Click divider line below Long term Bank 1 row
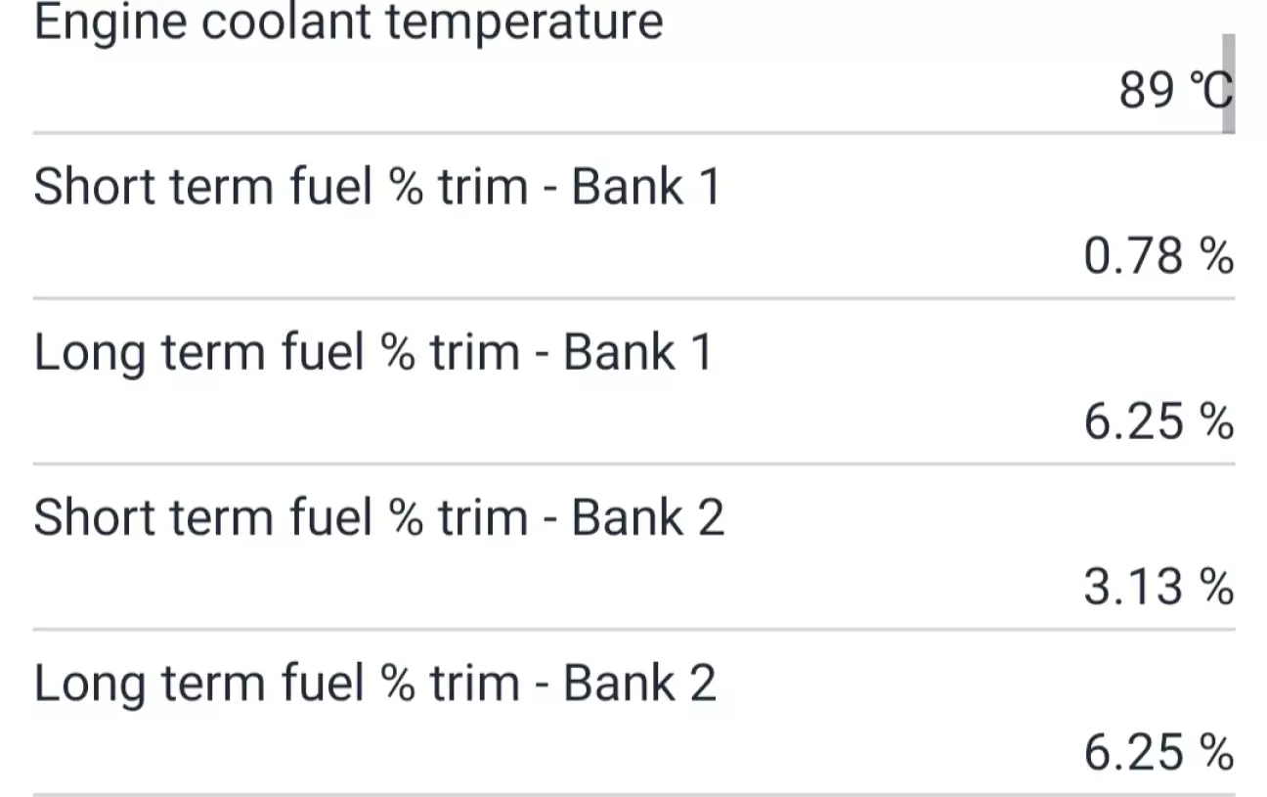 tap(633, 464)
